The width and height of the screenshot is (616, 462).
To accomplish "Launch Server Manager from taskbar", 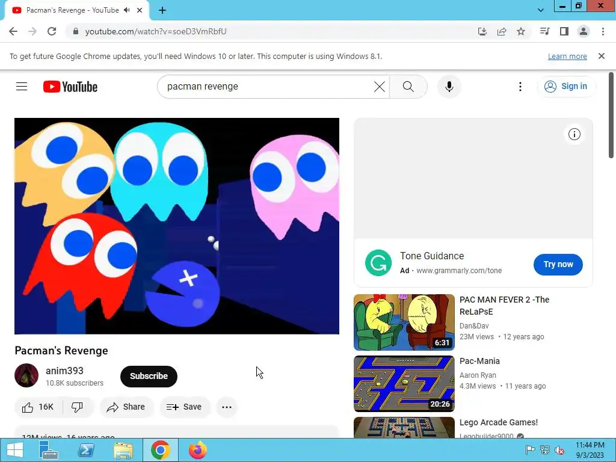I will (49, 450).
